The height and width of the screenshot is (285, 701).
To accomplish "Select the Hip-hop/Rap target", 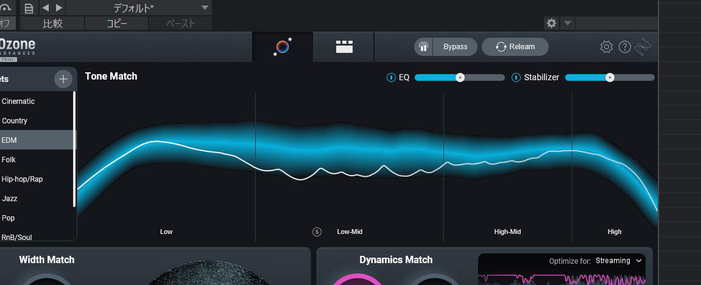I will coord(37,179).
